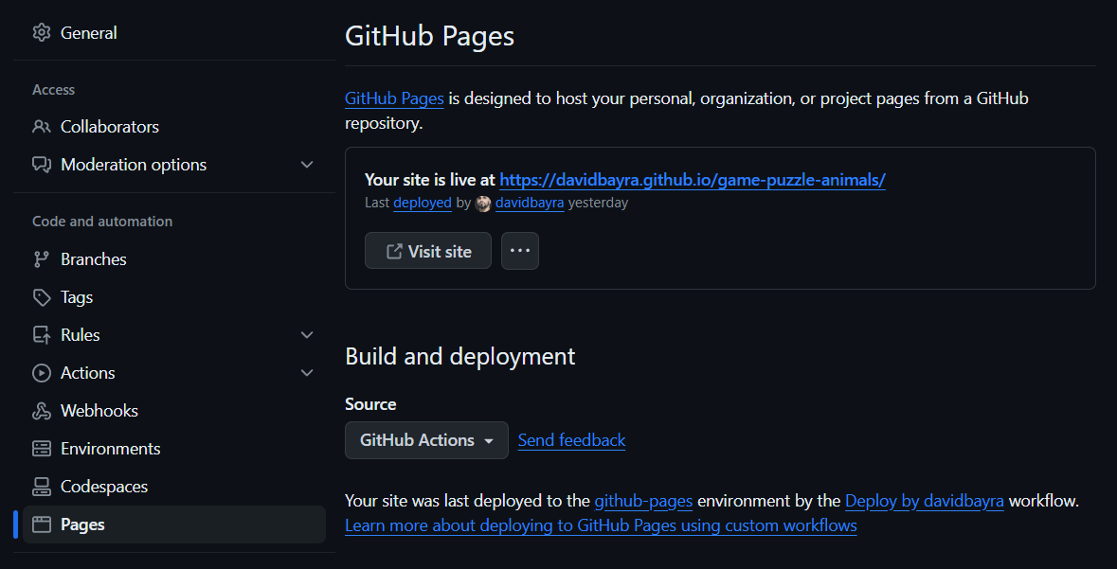Click the General gear icon
The width and height of the screenshot is (1117, 569).
point(42,33)
